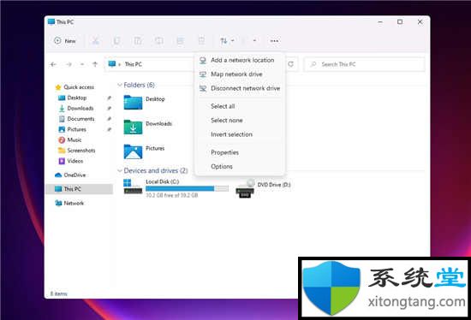Click the Cut scissors toolbar icon

click(96, 41)
